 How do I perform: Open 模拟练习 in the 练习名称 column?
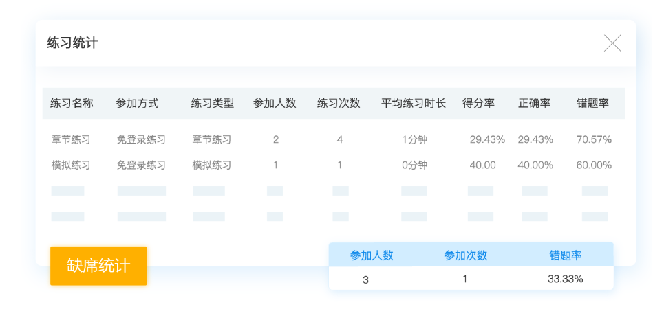click(71, 165)
